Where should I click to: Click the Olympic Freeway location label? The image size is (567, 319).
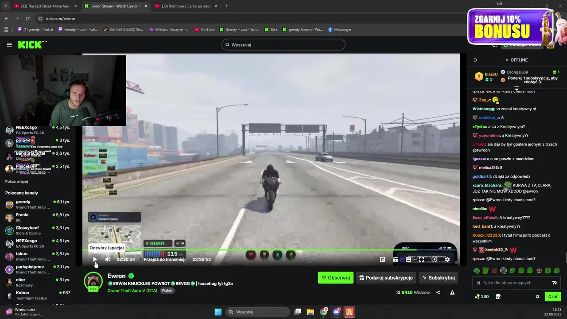click(115, 218)
